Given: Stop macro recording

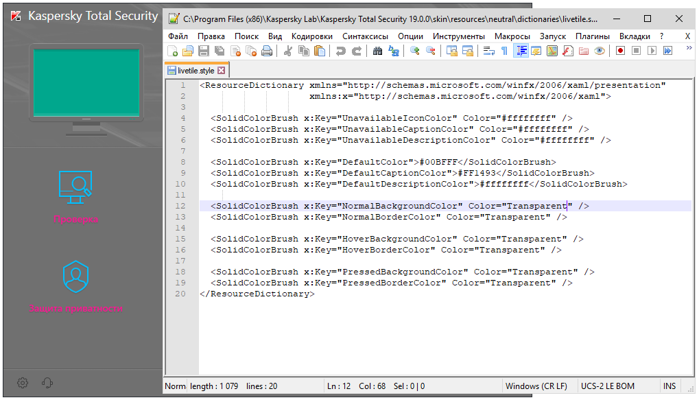Looking at the screenshot, I should pyautogui.click(x=636, y=51).
